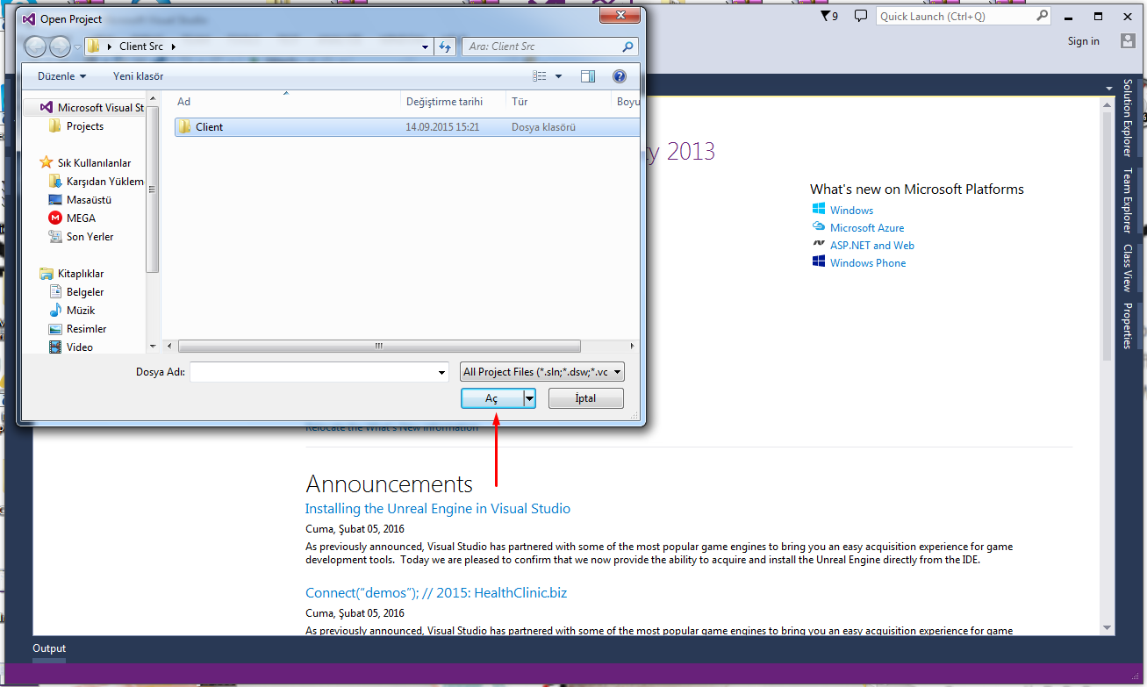The image size is (1147, 687).
Task: Click the Aç button
Action: 492,398
